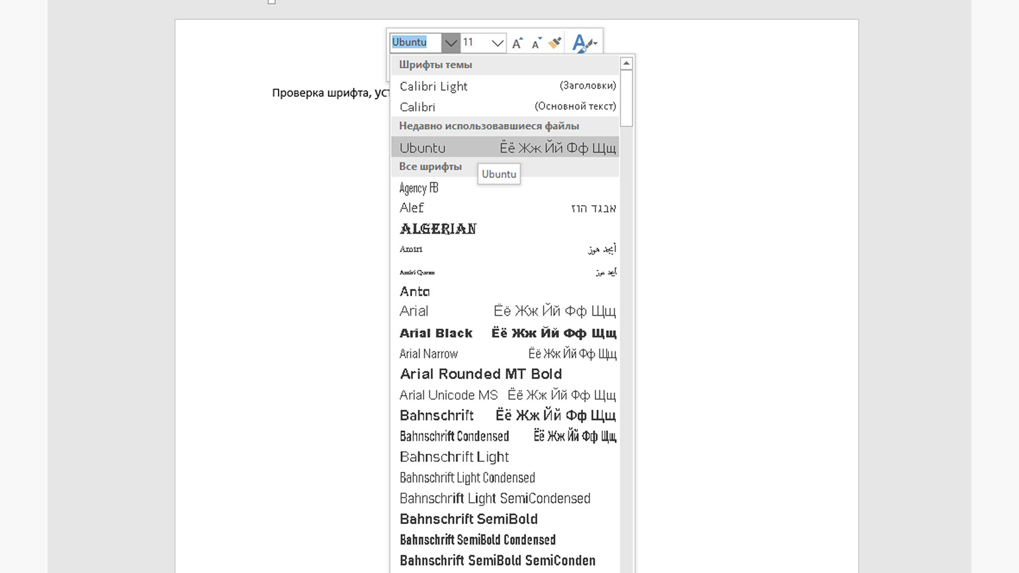Click the Font Color icon
The image size is (1019, 573).
tap(580, 42)
